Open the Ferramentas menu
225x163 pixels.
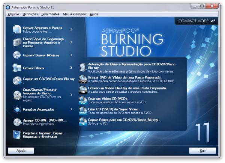point(50,14)
